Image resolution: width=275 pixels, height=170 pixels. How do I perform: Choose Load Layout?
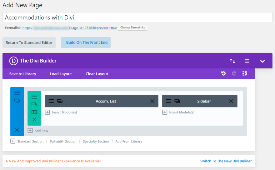(61, 74)
